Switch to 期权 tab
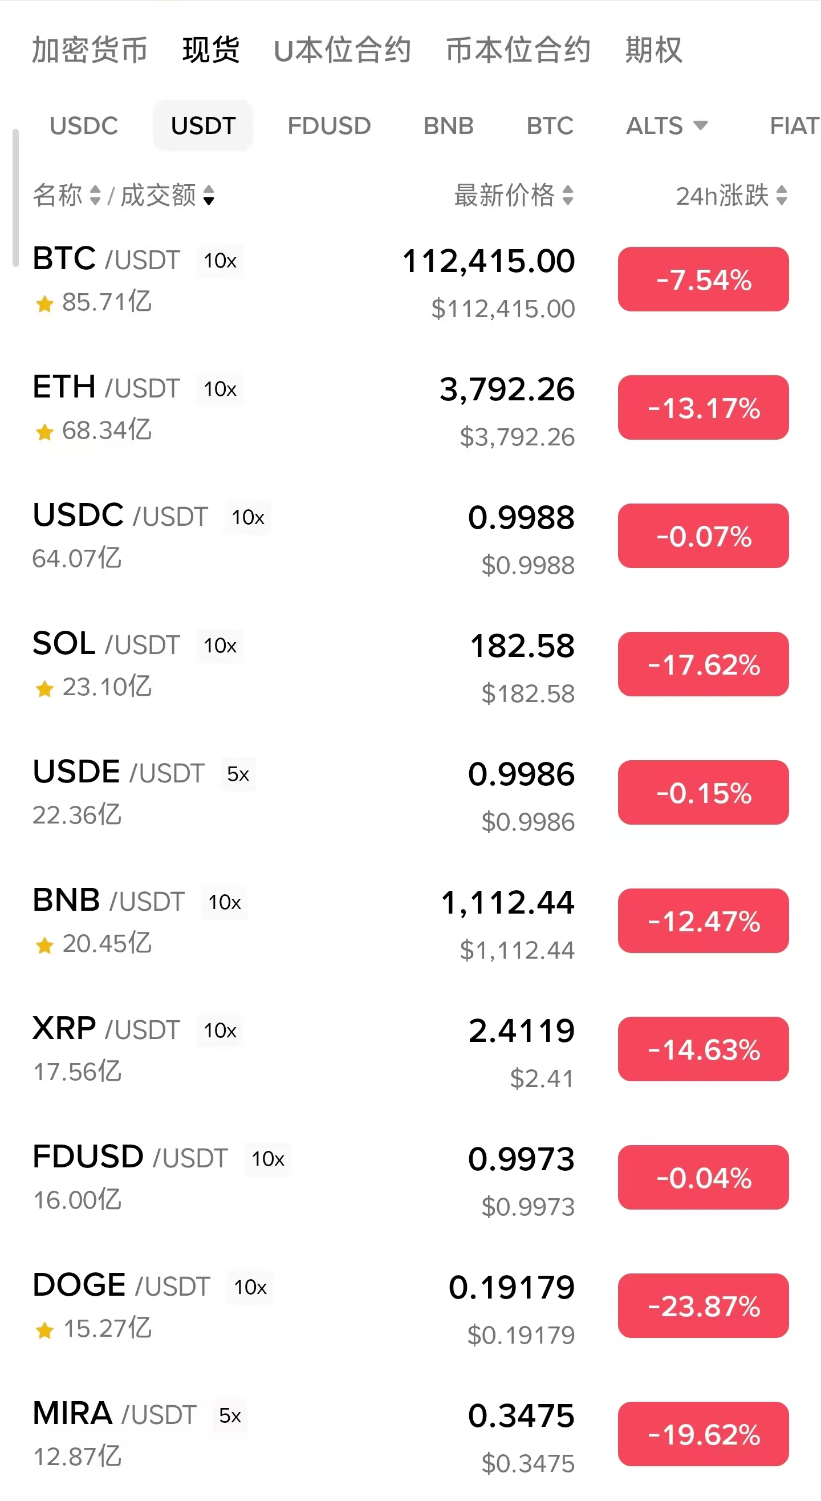Viewport: 821px width, 1501px height. [653, 50]
